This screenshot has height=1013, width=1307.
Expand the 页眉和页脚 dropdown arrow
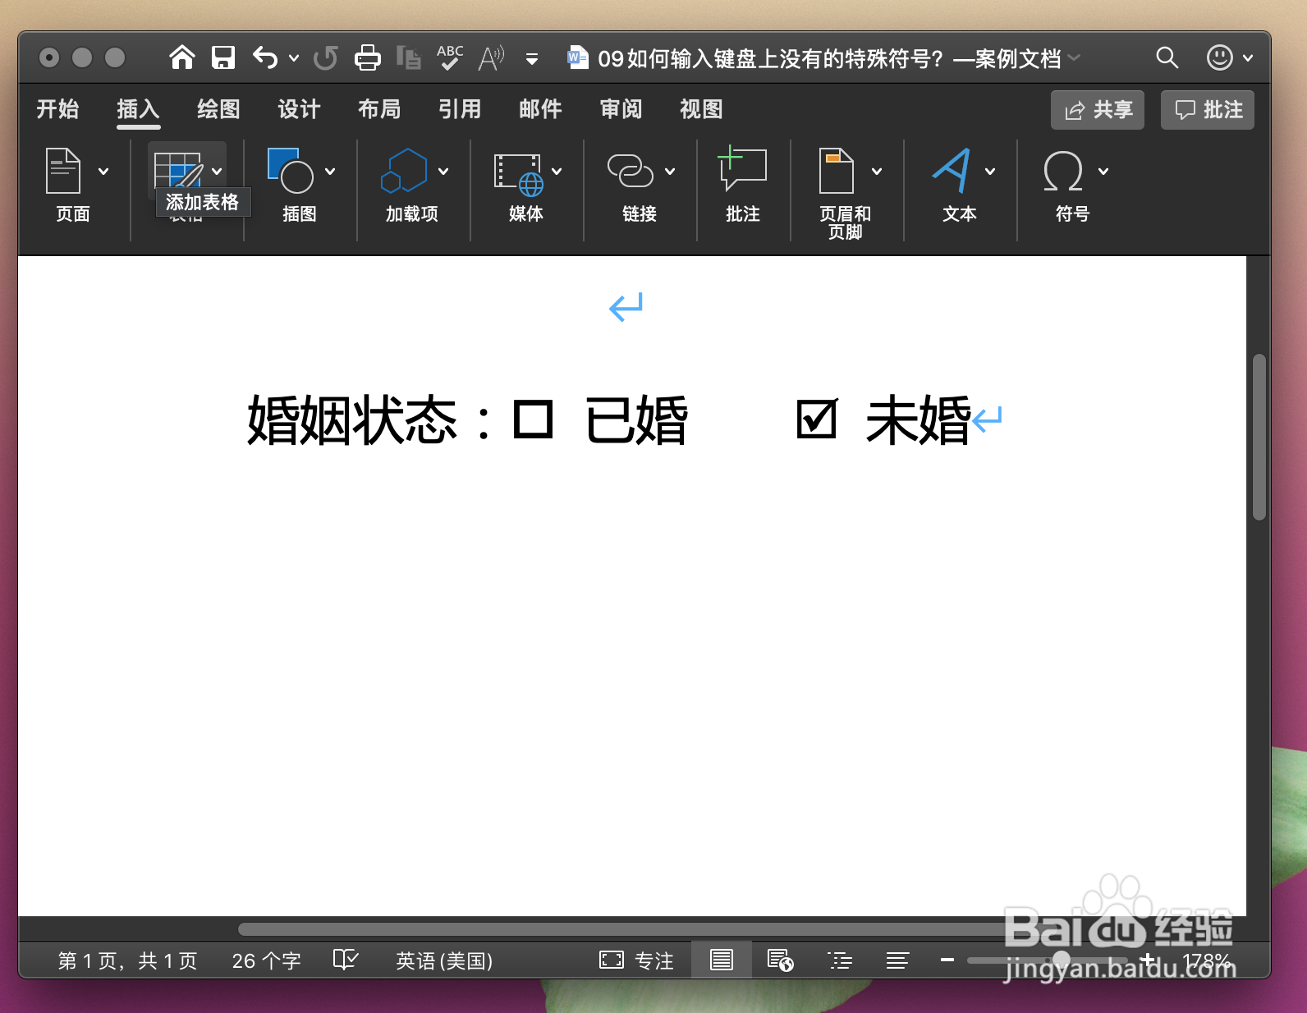pos(877,171)
